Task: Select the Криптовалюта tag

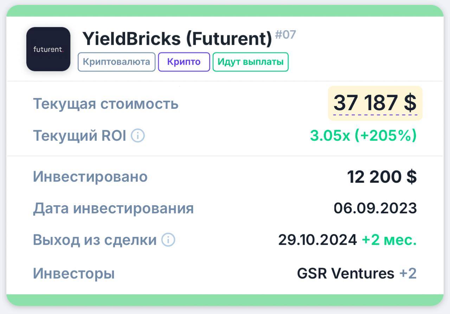Action: [116, 62]
